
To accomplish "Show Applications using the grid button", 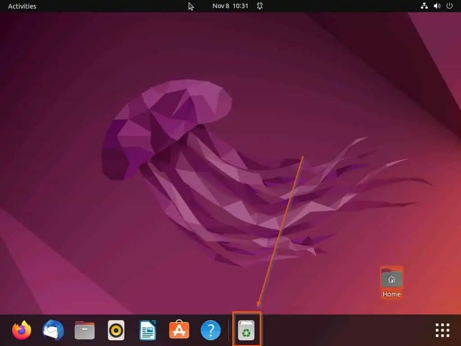I will (x=443, y=330).
